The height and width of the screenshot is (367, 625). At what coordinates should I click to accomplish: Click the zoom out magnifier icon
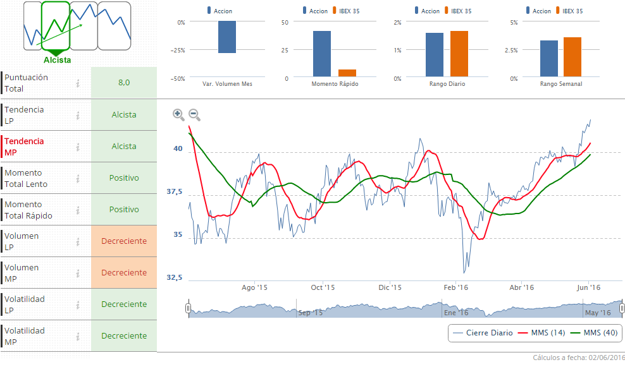(x=194, y=114)
